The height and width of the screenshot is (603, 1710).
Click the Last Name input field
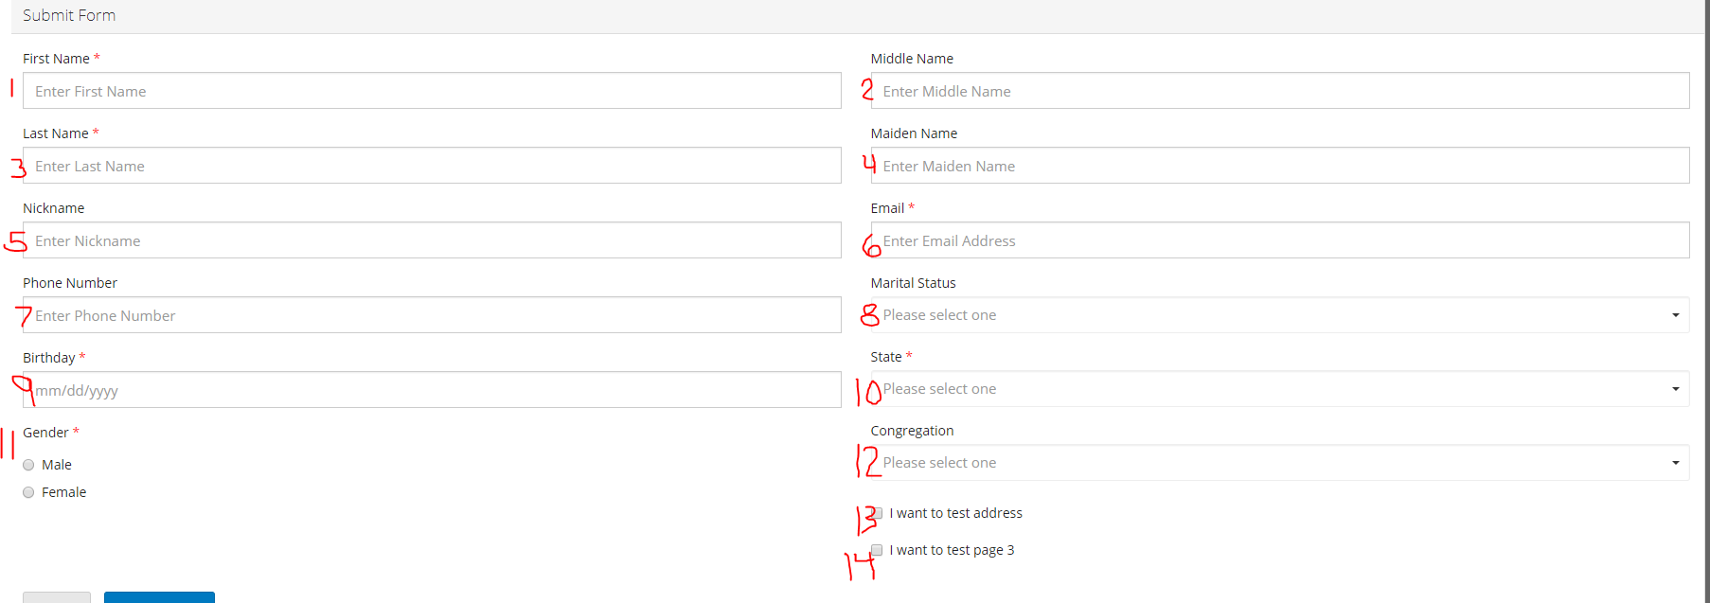coord(431,165)
